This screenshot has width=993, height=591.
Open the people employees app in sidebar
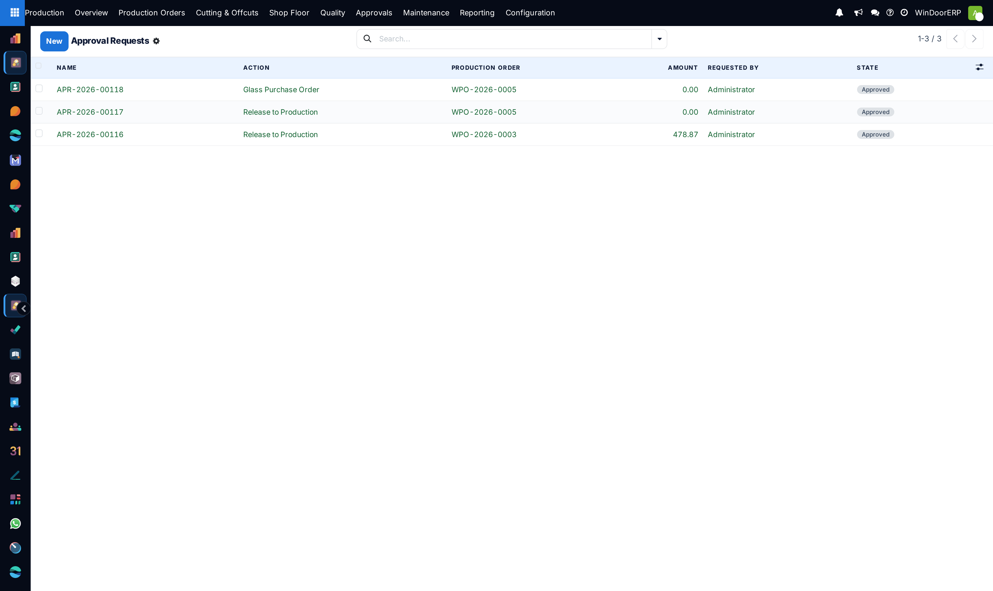(x=15, y=427)
